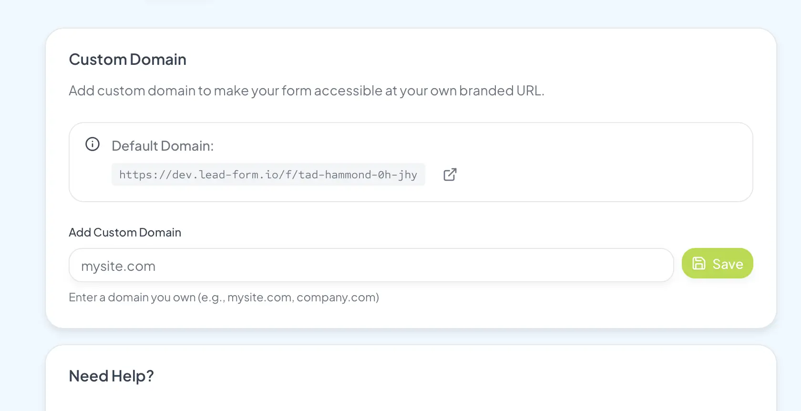Screen dimensions: 801x411
Task: Click the floppy disk icon in Save
Action: (698, 263)
